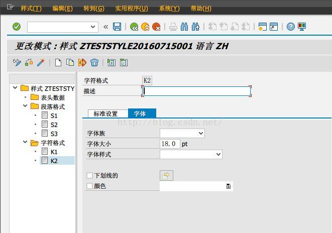Viewport: 332px width, 233px height.
Task: Select paragraph format S2
Action: point(54,125)
